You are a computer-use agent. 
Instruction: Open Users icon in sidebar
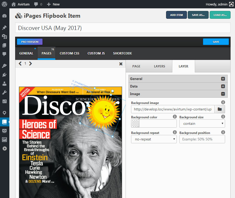[x=4, y=83]
